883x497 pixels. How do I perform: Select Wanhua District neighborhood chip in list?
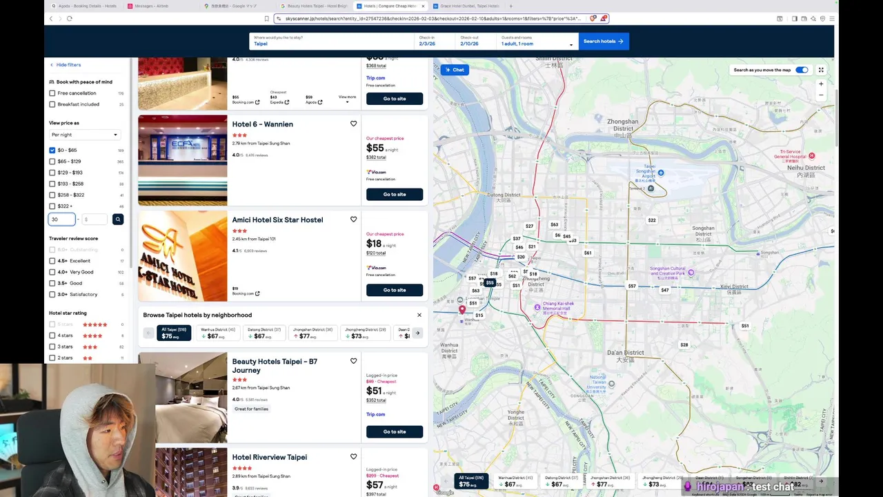coord(218,333)
